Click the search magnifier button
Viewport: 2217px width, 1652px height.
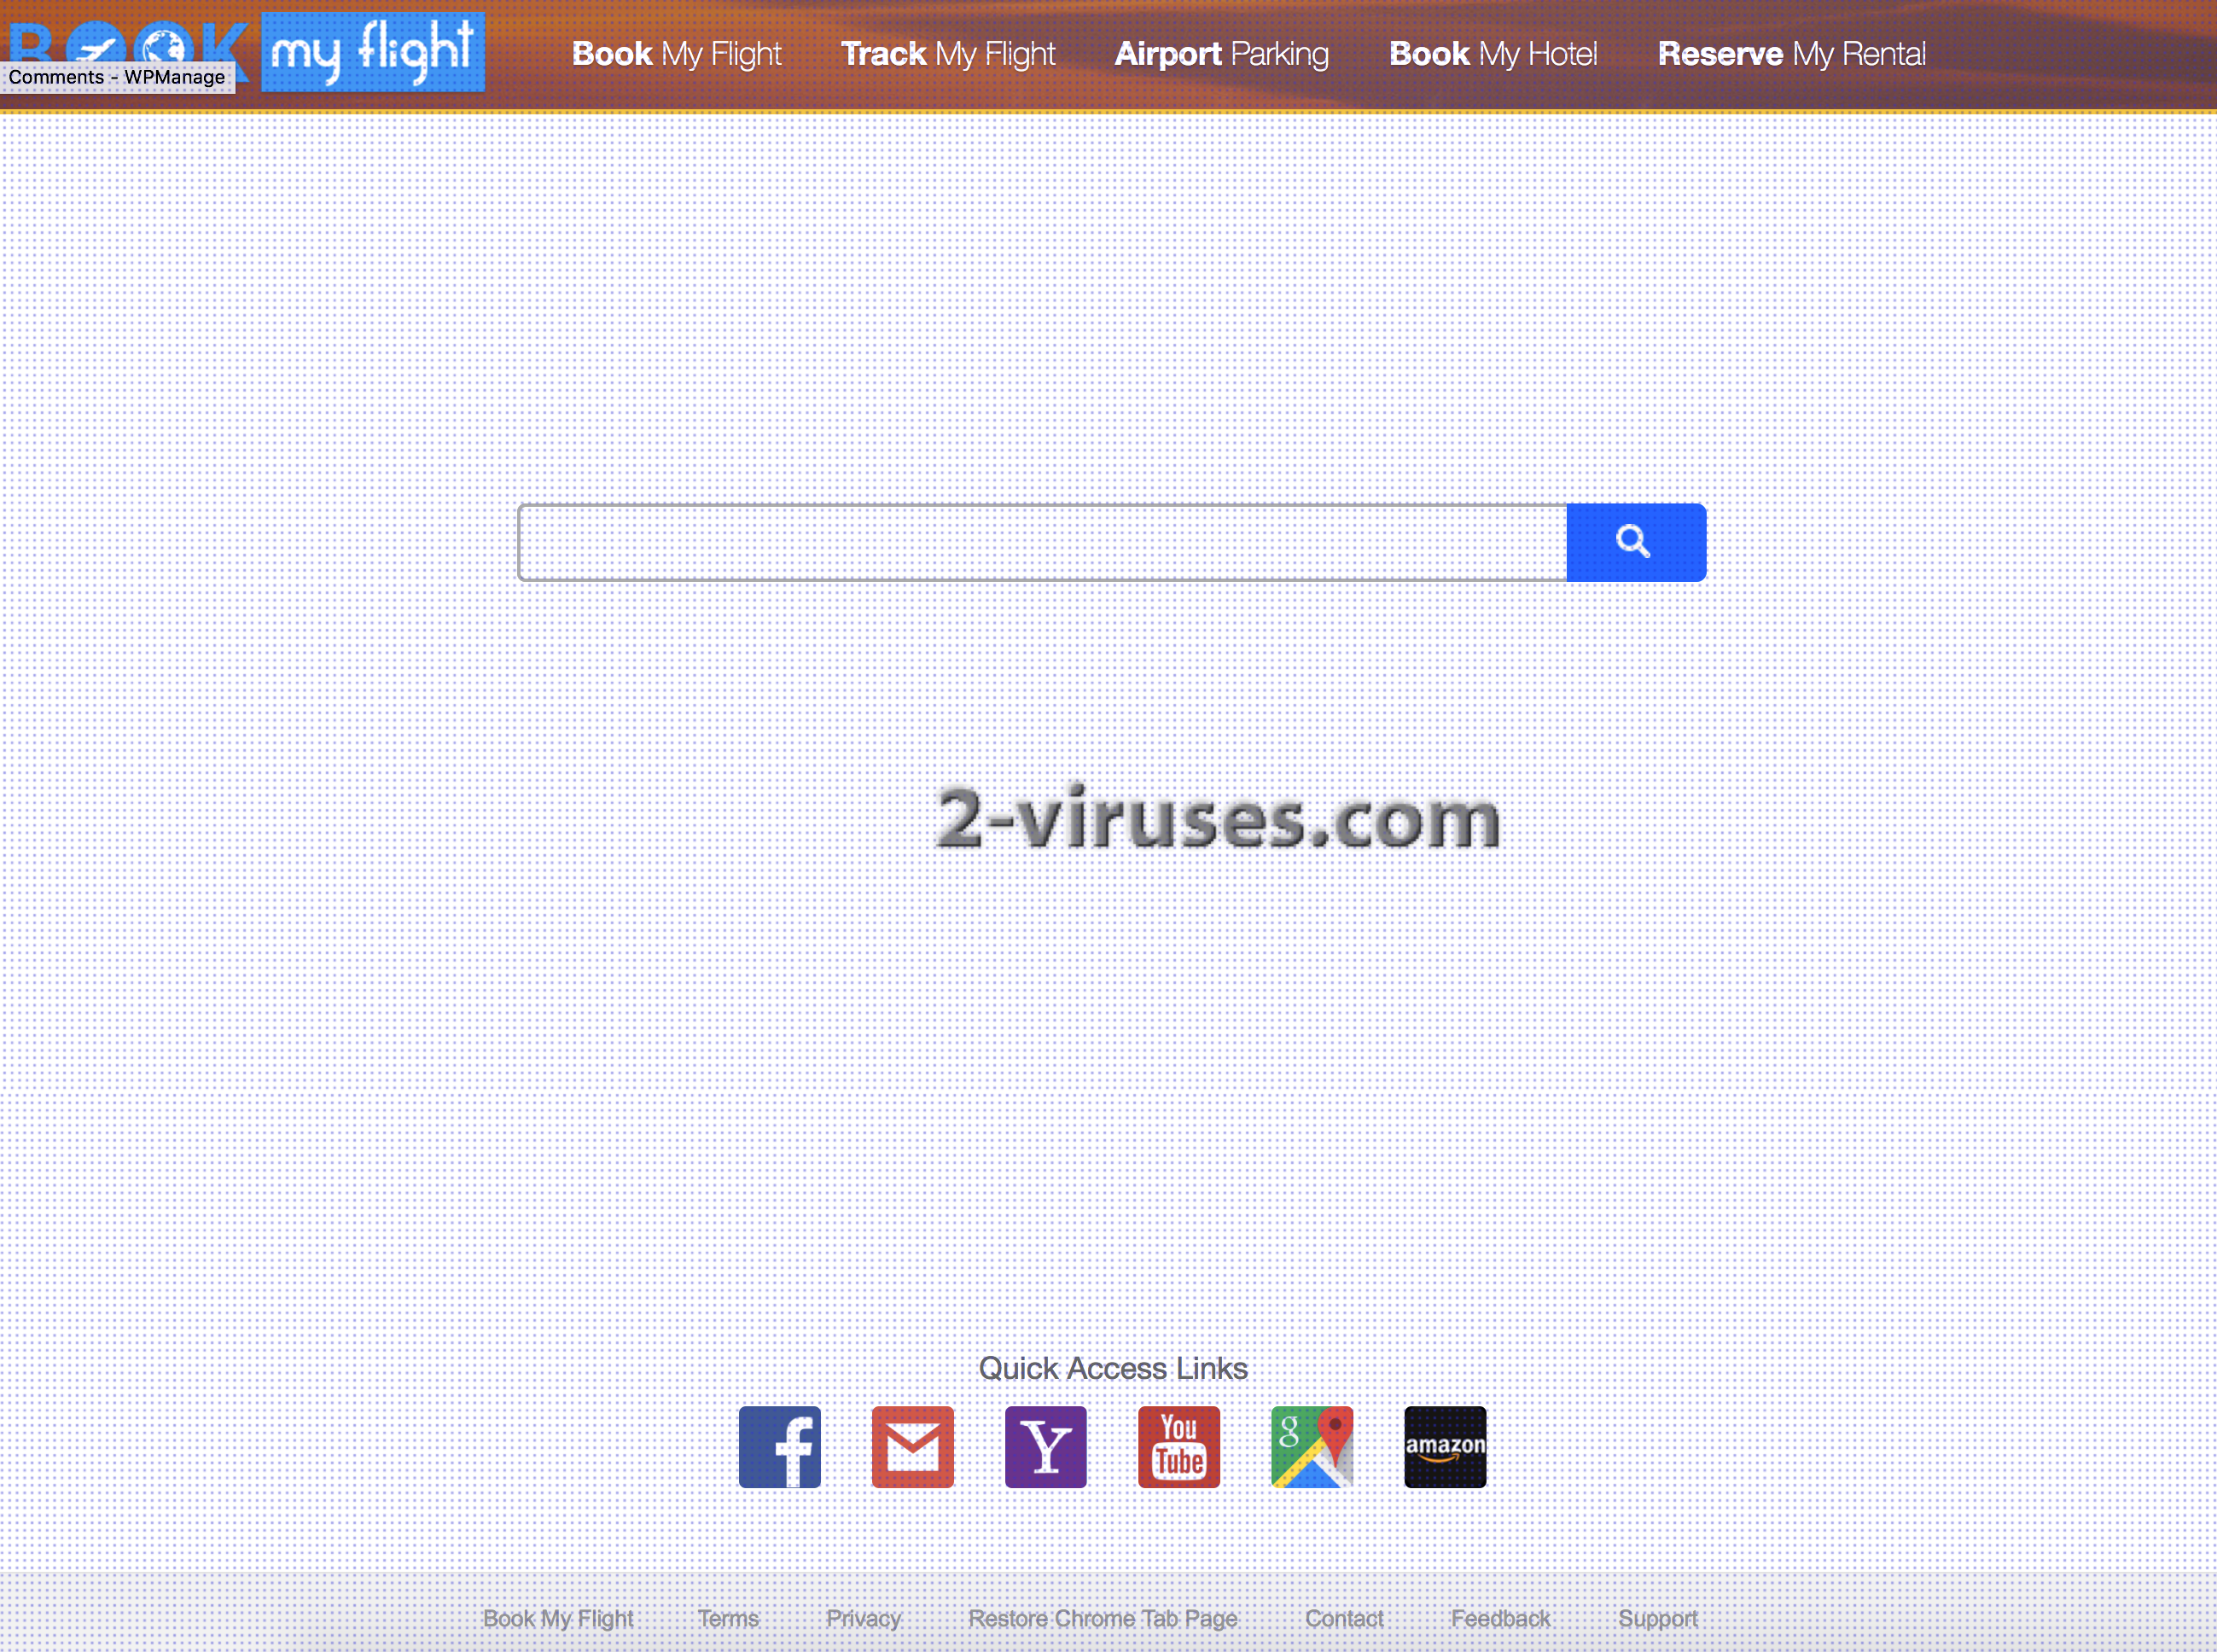tap(1636, 539)
